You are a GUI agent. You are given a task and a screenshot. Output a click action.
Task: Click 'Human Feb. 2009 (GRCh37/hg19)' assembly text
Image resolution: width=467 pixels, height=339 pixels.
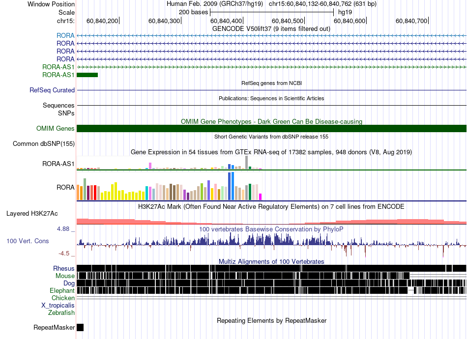[x=215, y=4]
